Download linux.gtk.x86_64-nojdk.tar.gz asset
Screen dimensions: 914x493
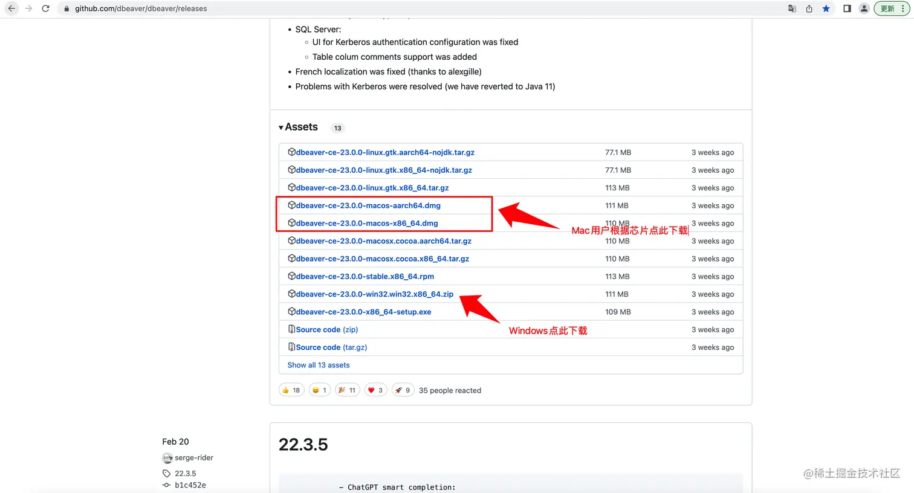coord(384,170)
